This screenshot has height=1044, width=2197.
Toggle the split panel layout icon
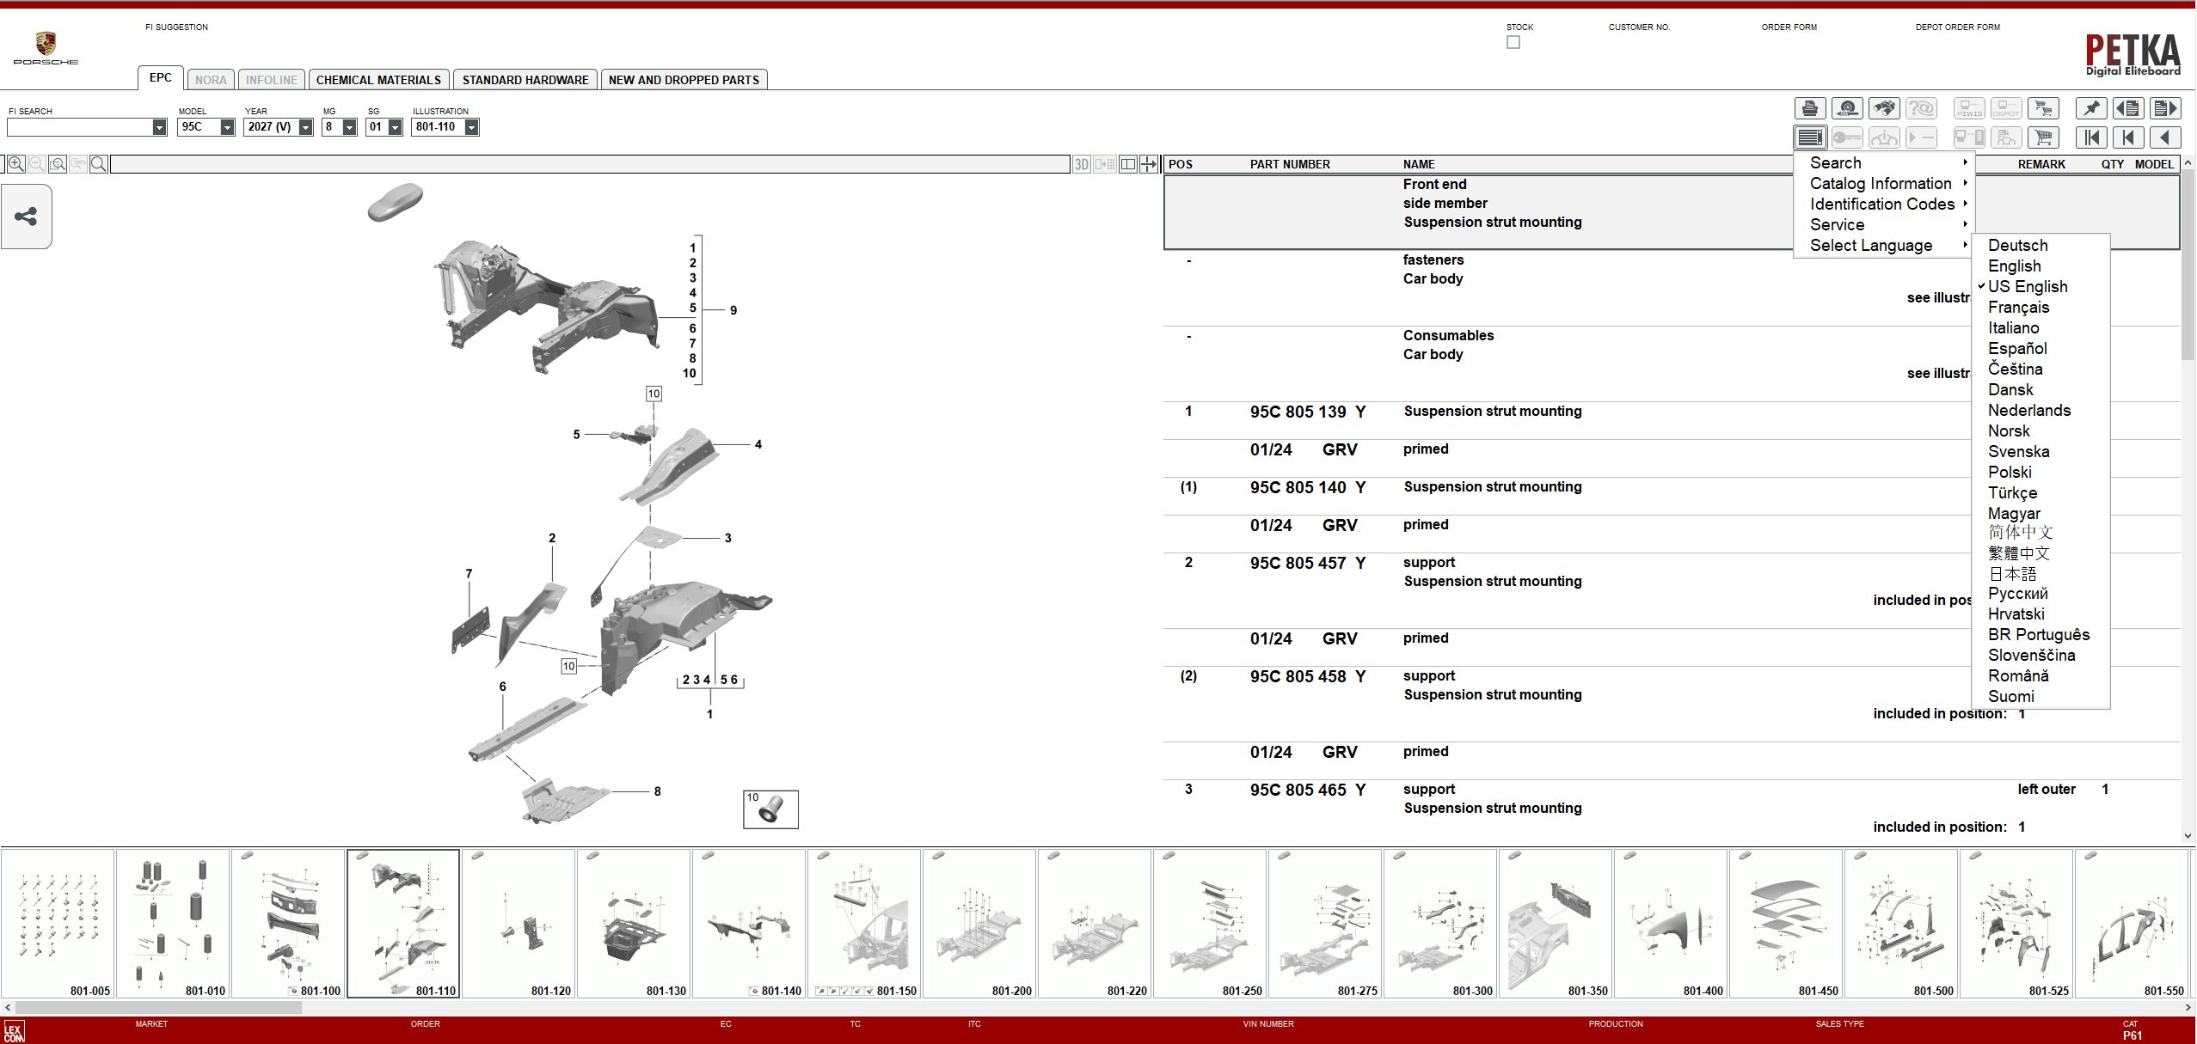coord(1128,164)
